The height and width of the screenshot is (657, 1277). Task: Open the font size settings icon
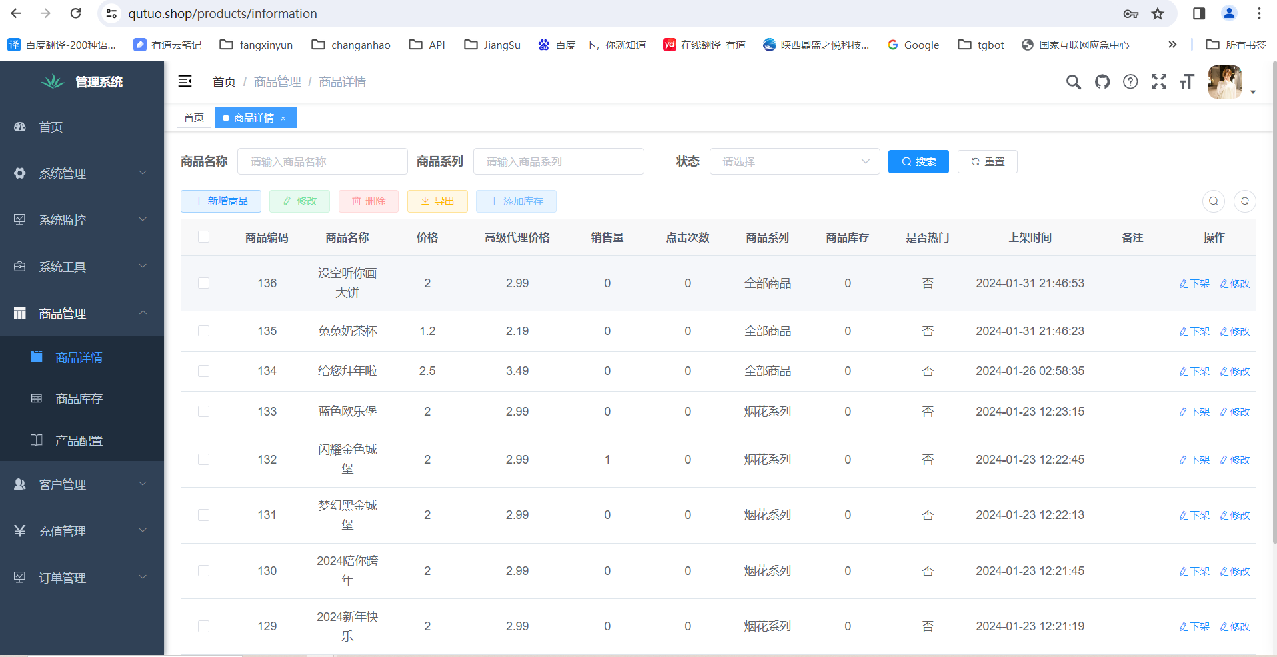point(1186,82)
